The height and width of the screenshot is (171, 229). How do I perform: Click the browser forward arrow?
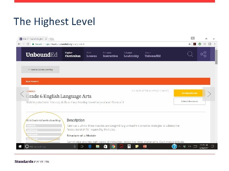[x=23, y=44]
